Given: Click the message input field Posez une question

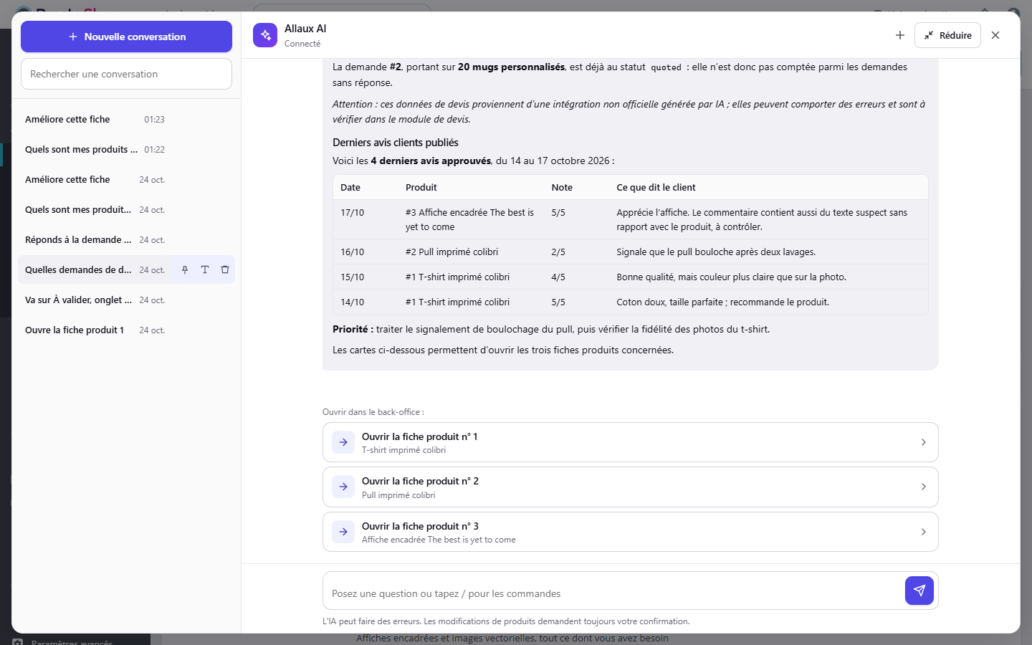Looking at the screenshot, I should tap(613, 593).
